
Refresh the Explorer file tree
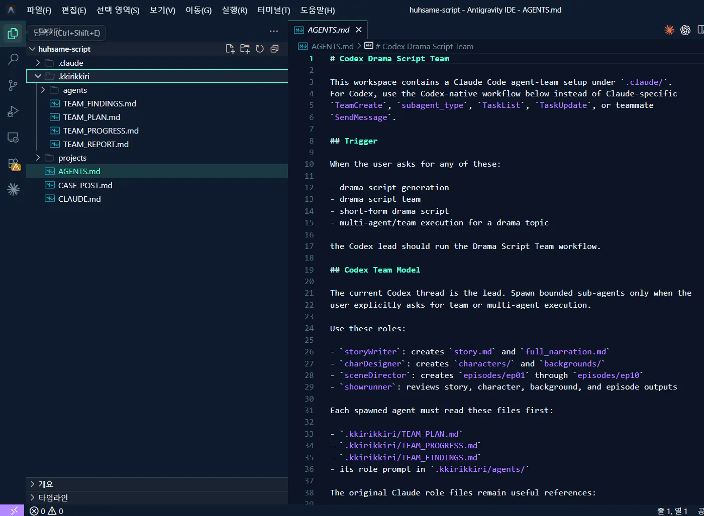(259, 49)
